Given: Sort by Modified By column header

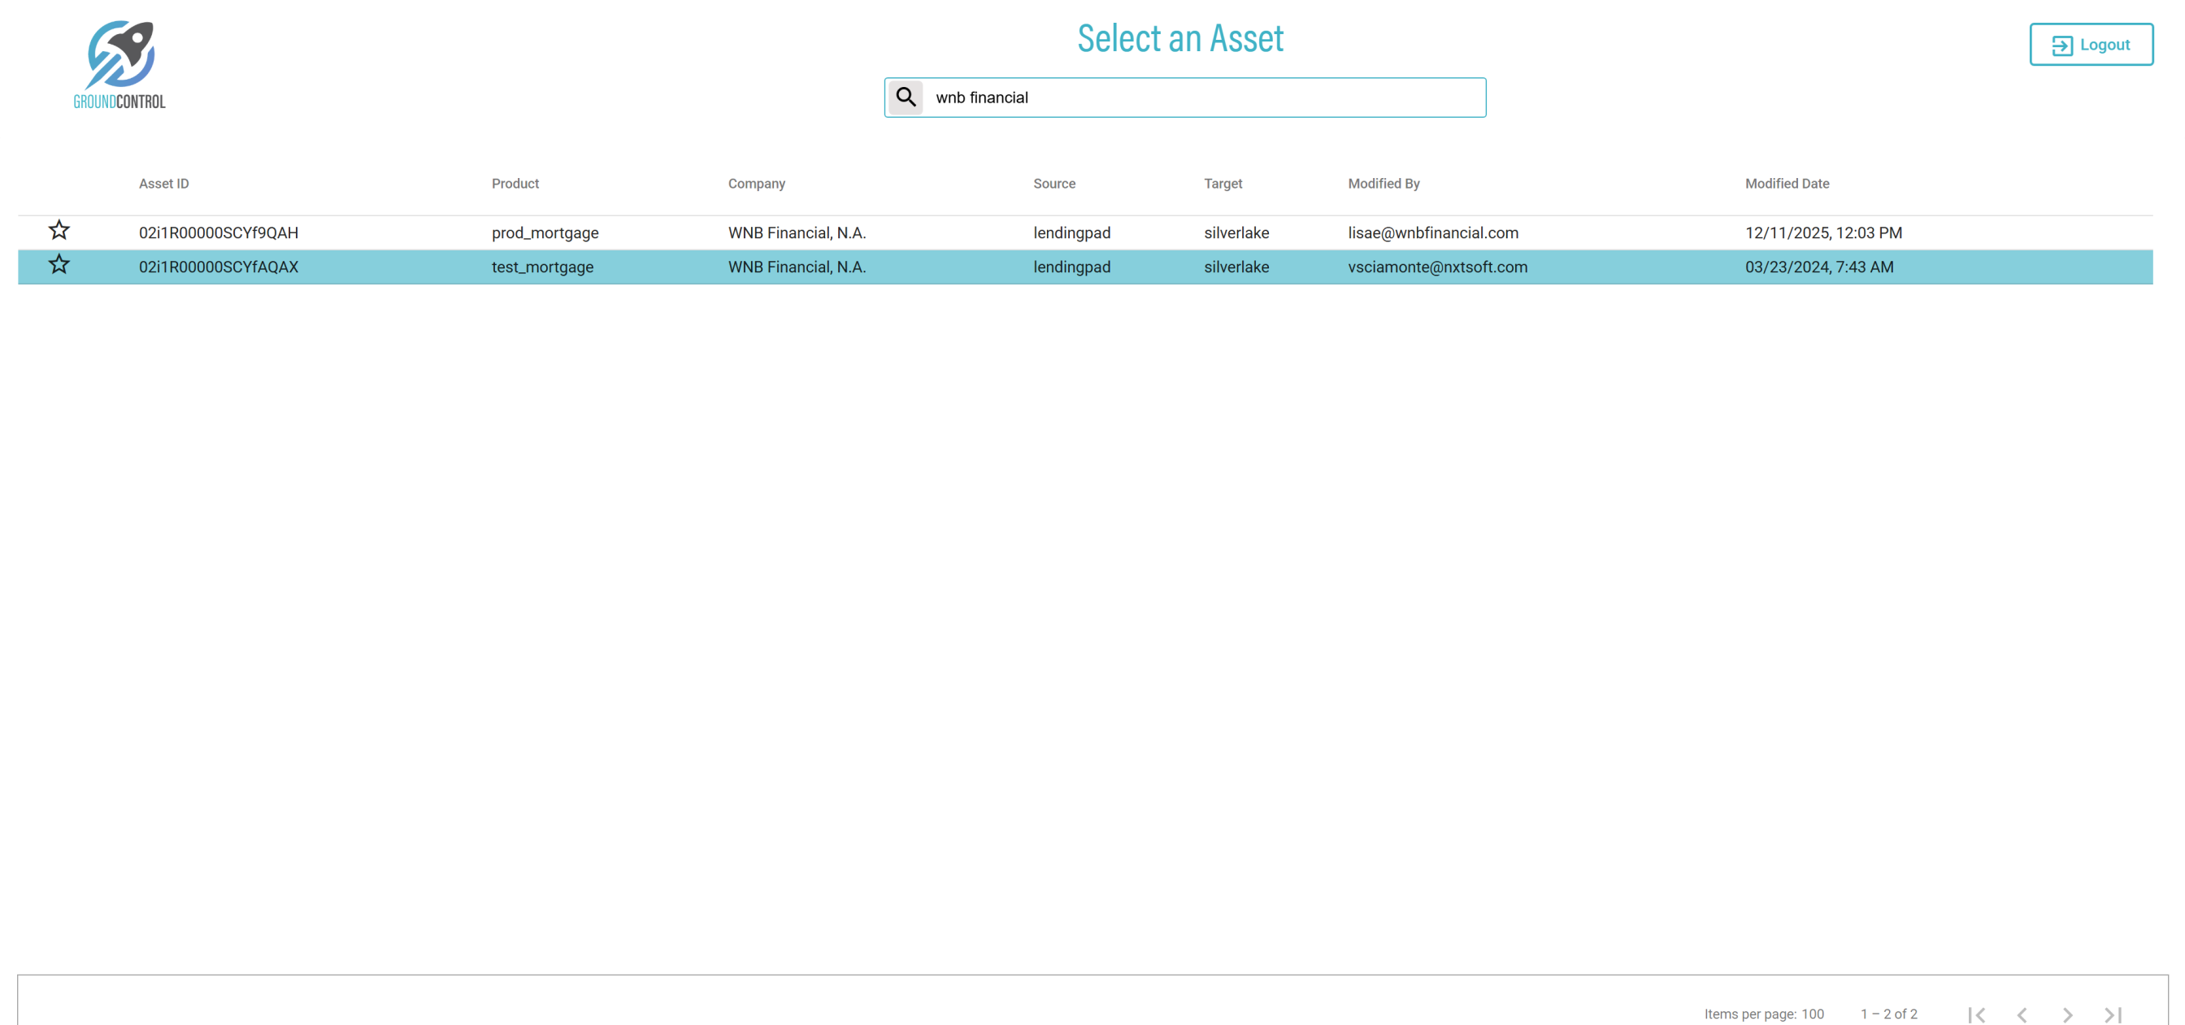Looking at the screenshot, I should click(1383, 183).
